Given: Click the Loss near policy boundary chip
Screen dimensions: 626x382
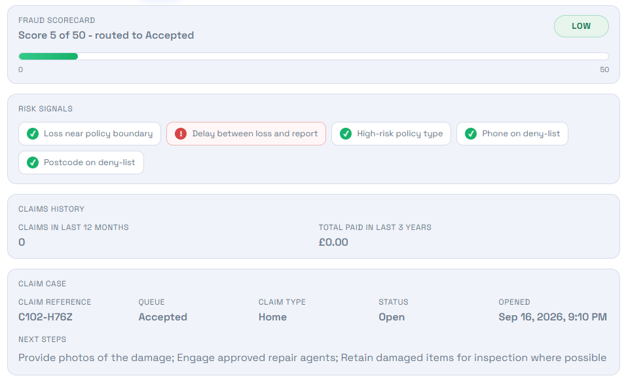Looking at the screenshot, I should coord(90,134).
